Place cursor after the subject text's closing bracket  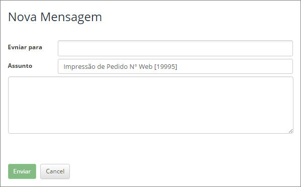[x=177, y=67]
